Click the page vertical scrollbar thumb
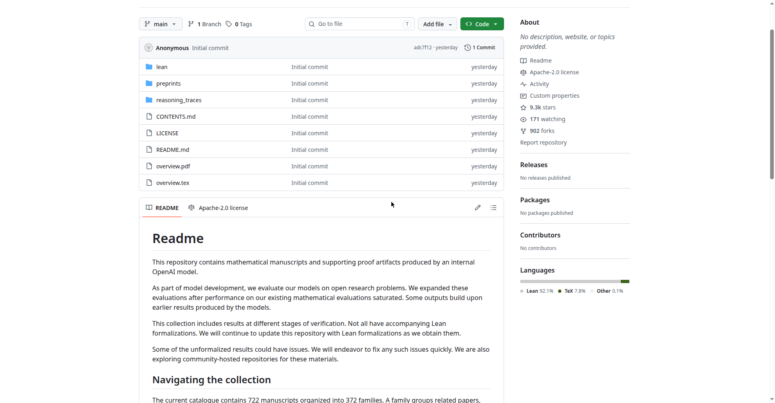 [x=772, y=104]
